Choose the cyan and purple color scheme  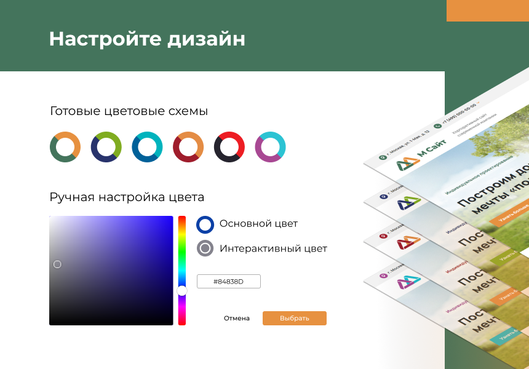tap(271, 147)
